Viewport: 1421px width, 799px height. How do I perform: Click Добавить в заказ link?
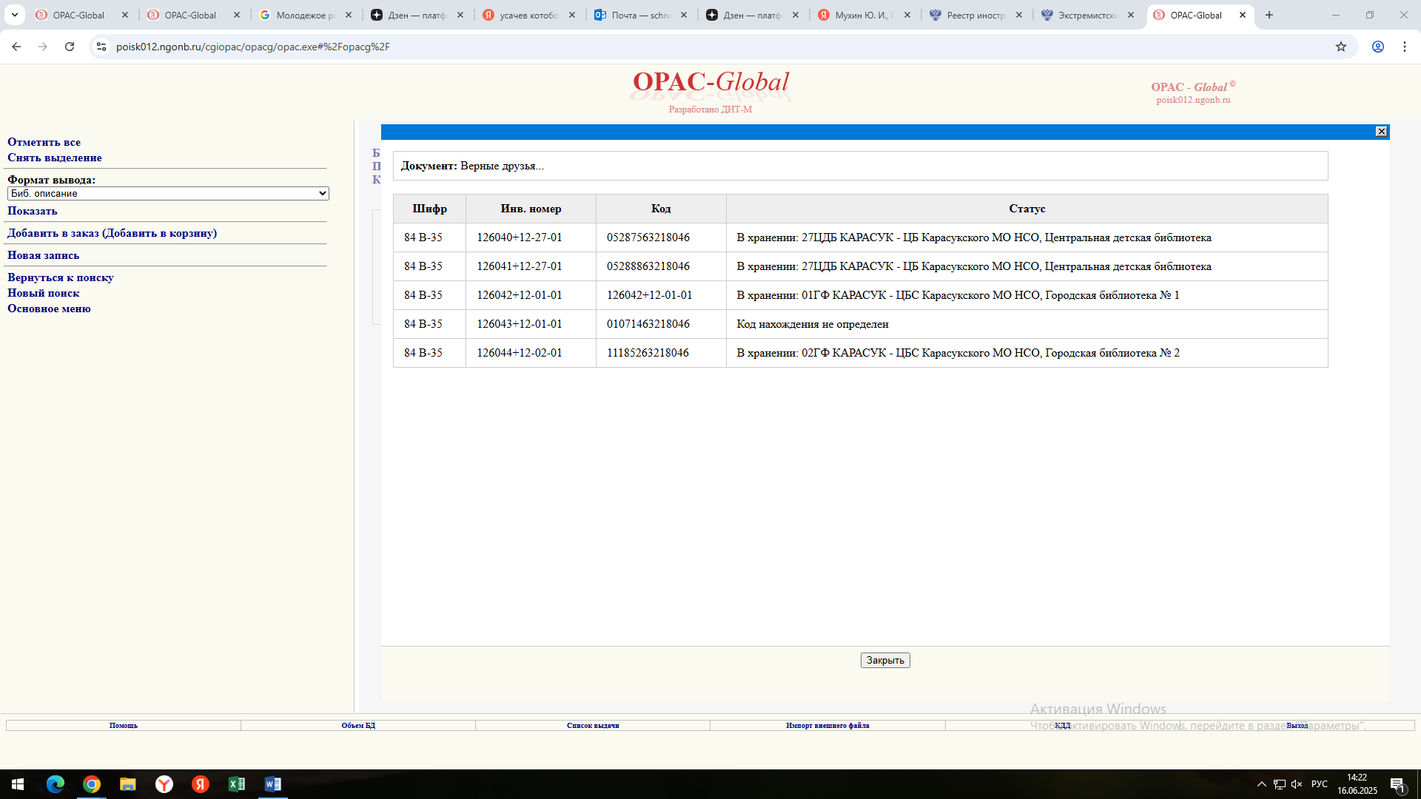tap(112, 233)
